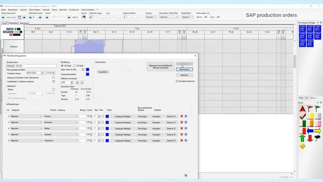Open the calendar picker beside Datumsauswahl date
Image resolution: width=323 pixels, height=182 pixels.
tap(19, 17)
